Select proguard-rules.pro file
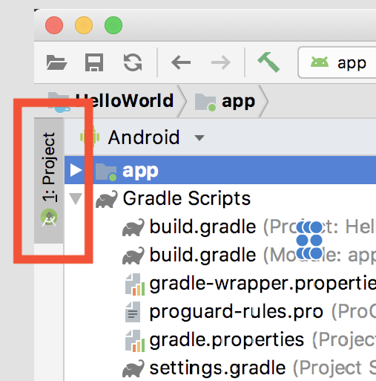The height and width of the screenshot is (381, 376). coord(251,312)
